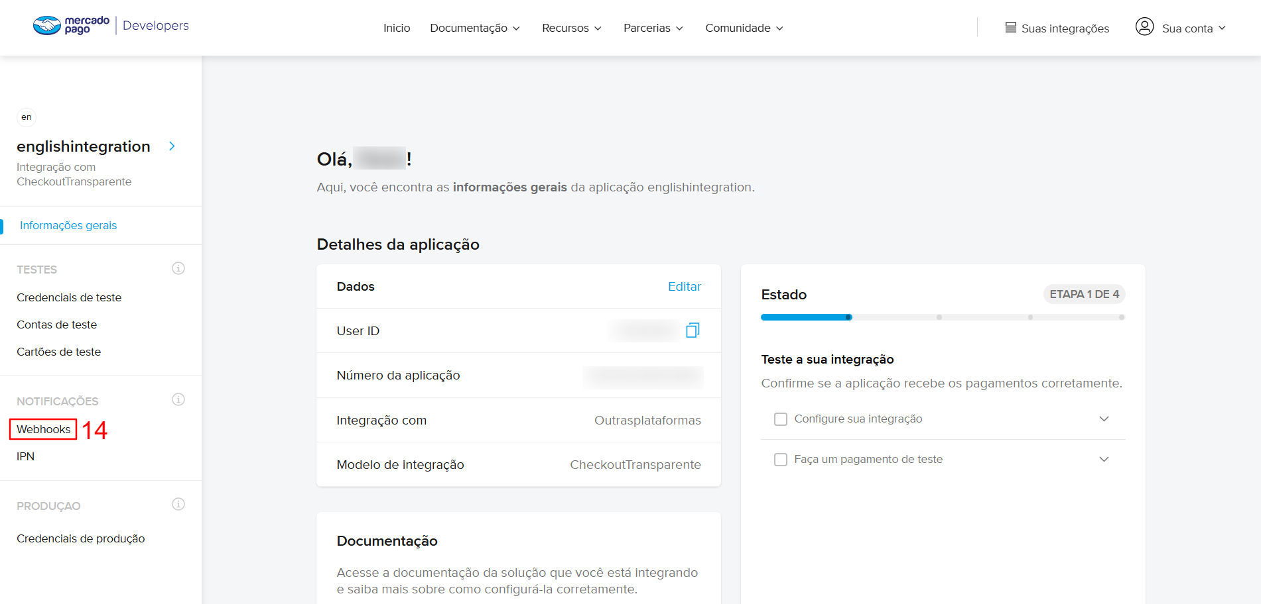
Task: Click the englishintegration application title
Action: (84, 146)
